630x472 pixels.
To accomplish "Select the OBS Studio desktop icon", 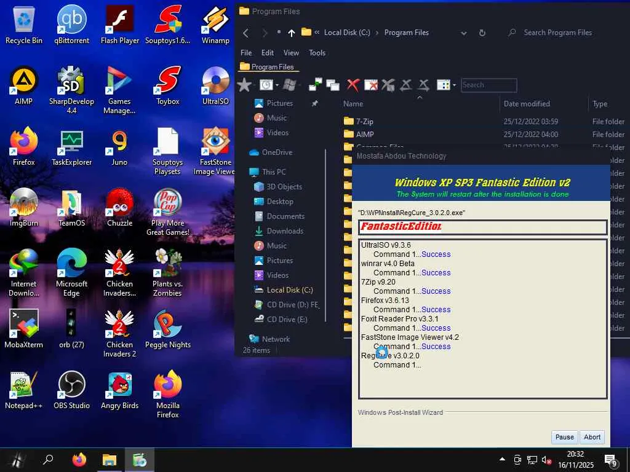I will 71,390.
